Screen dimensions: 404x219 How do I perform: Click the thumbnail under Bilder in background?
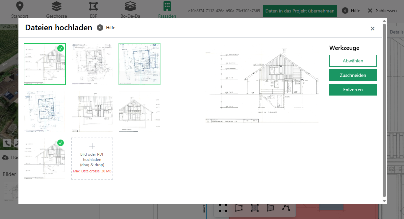point(11,192)
